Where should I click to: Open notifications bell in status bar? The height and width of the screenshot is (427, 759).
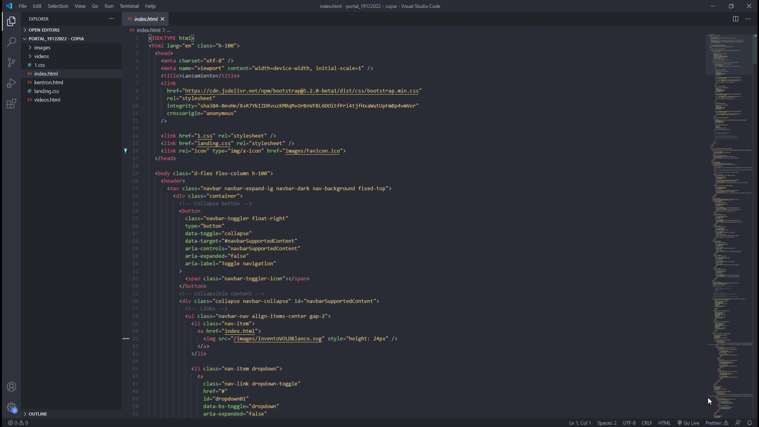(750, 423)
